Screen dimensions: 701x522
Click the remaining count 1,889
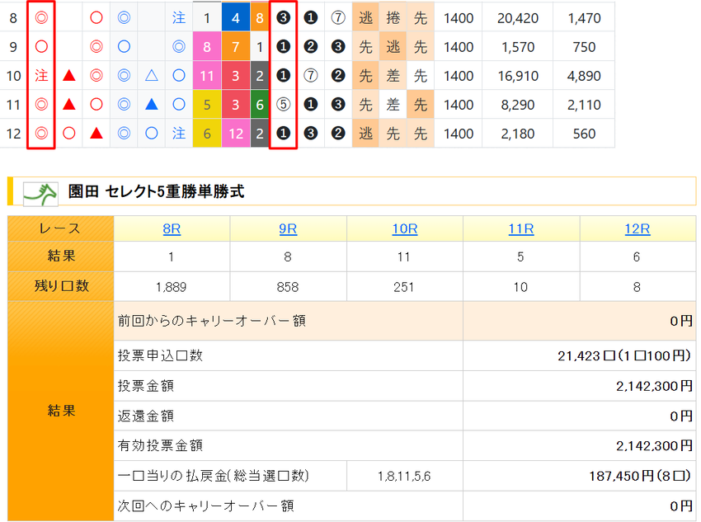[x=172, y=287]
